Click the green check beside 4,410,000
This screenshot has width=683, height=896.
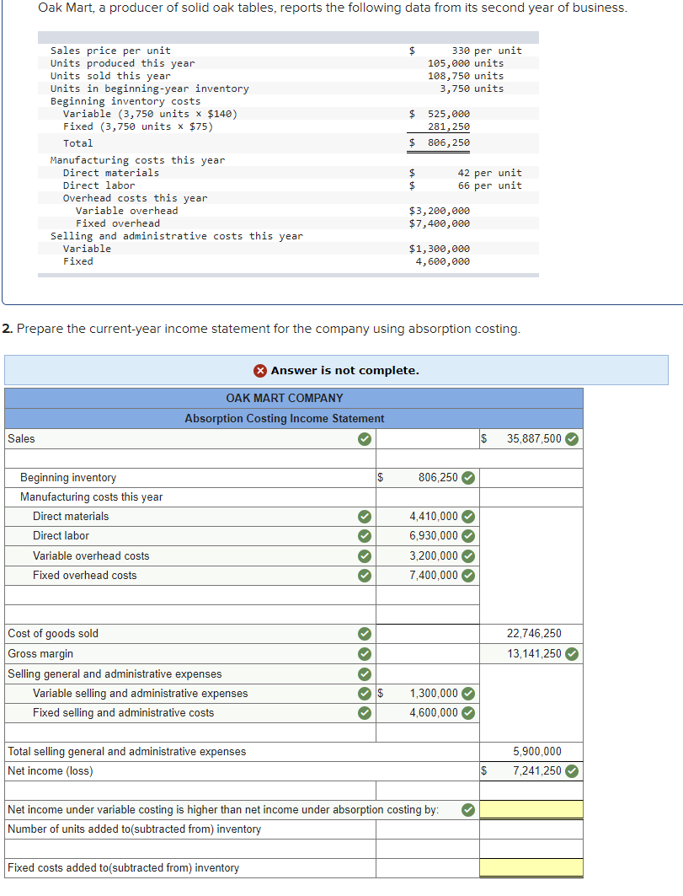pyautogui.click(x=468, y=517)
